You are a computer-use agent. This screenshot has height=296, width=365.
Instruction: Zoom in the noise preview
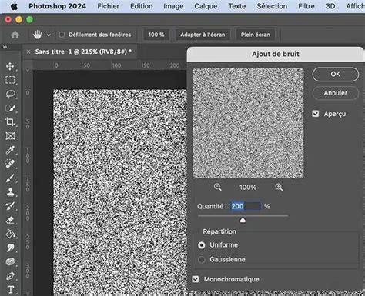279,187
